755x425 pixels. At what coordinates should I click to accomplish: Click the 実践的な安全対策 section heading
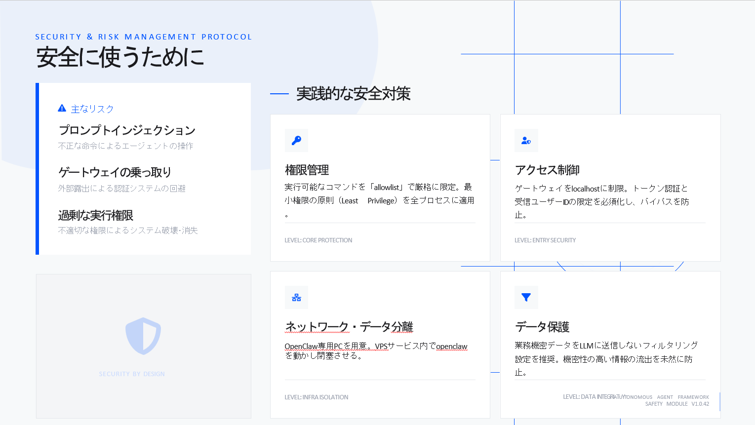[x=353, y=94]
